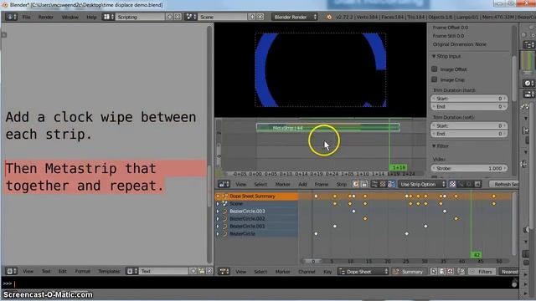Screen dimensions: 536x301
Task: Open the Use Strip Option dropdown
Action: pos(422,184)
